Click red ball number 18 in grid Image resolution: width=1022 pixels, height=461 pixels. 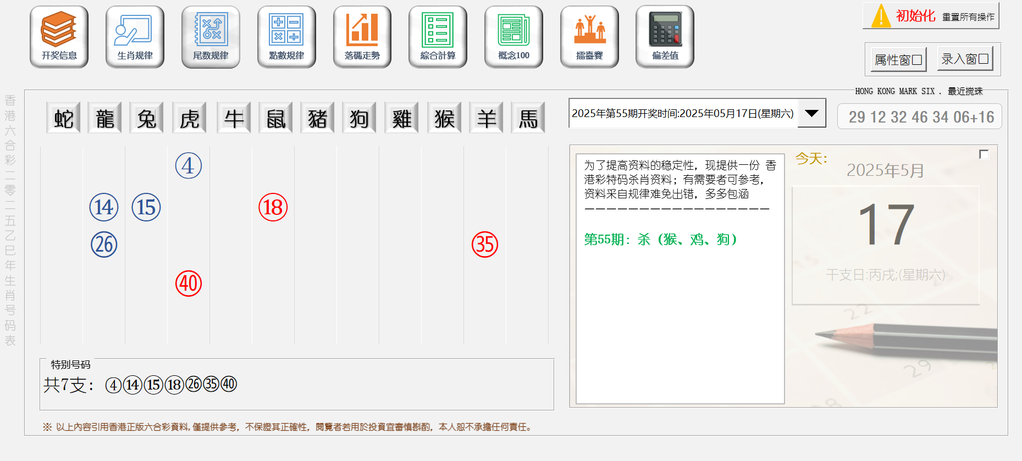click(273, 207)
